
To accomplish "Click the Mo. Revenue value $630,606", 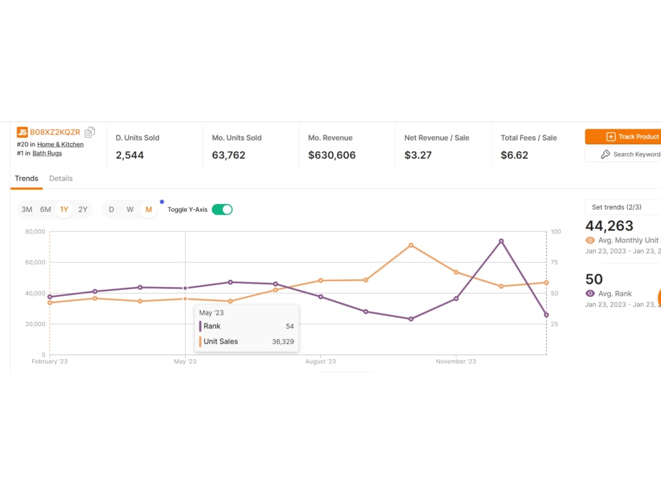I will tap(332, 155).
